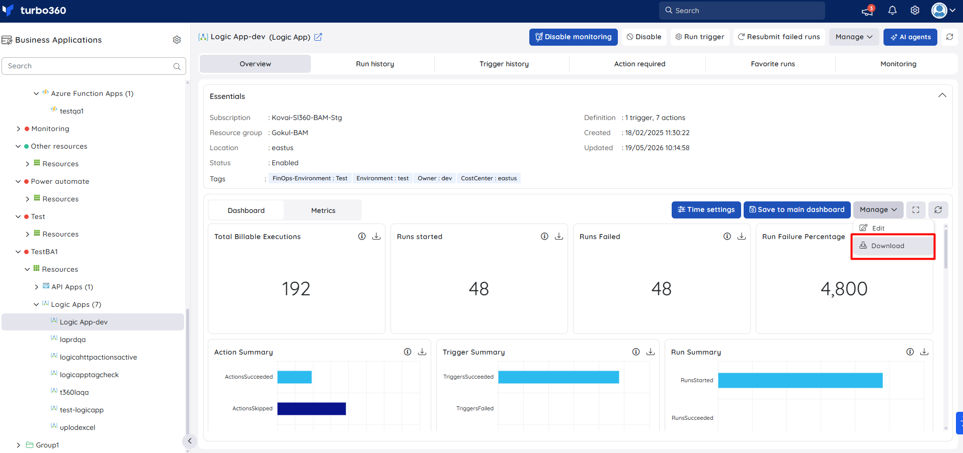Image resolution: width=963 pixels, height=453 pixels.
Task: Click the dashboard vertical scrollbar
Action: [x=945, y=249]
